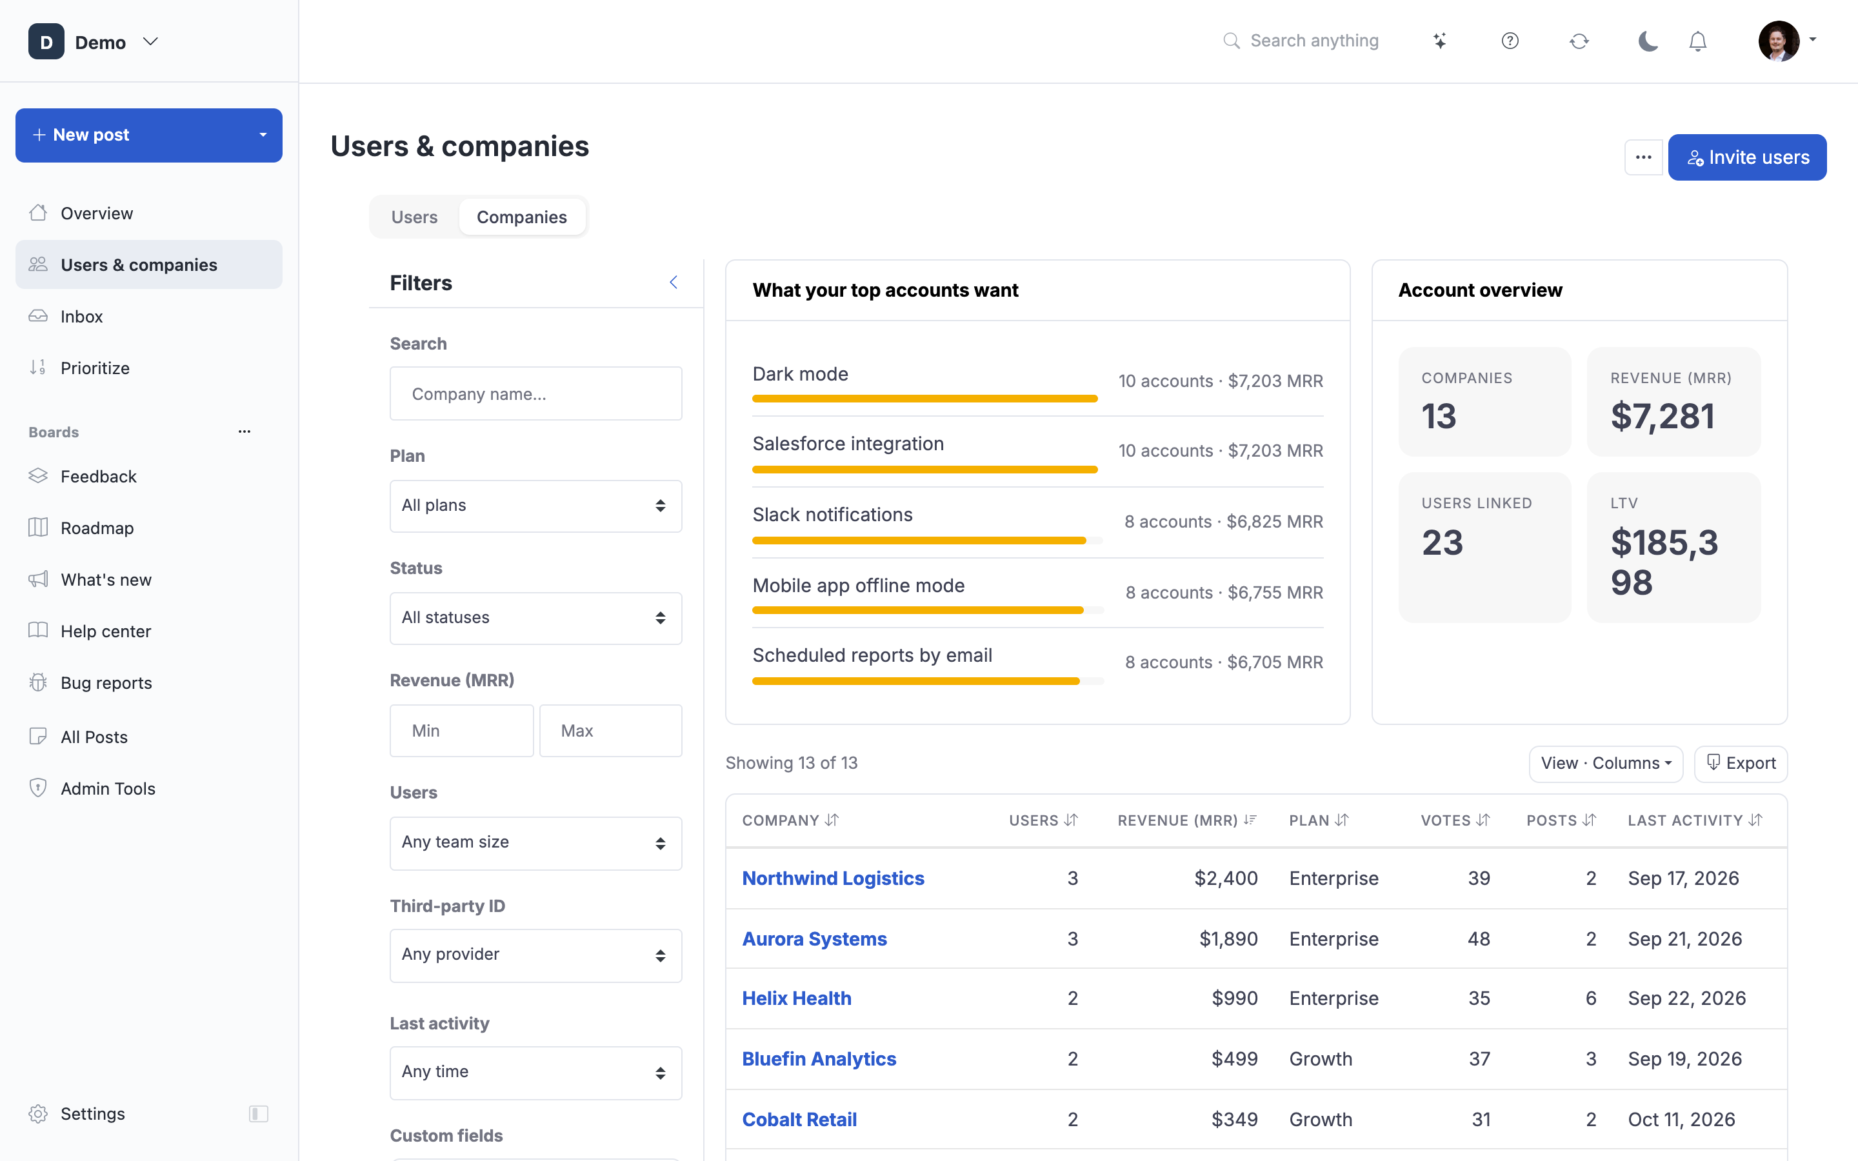
Task: Open the Demo workspace switcher
Action: [x=94, y=42]
